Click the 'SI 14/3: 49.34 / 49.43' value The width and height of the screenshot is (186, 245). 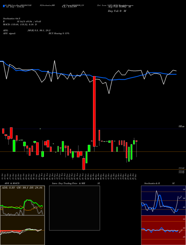tap(29, 22)
